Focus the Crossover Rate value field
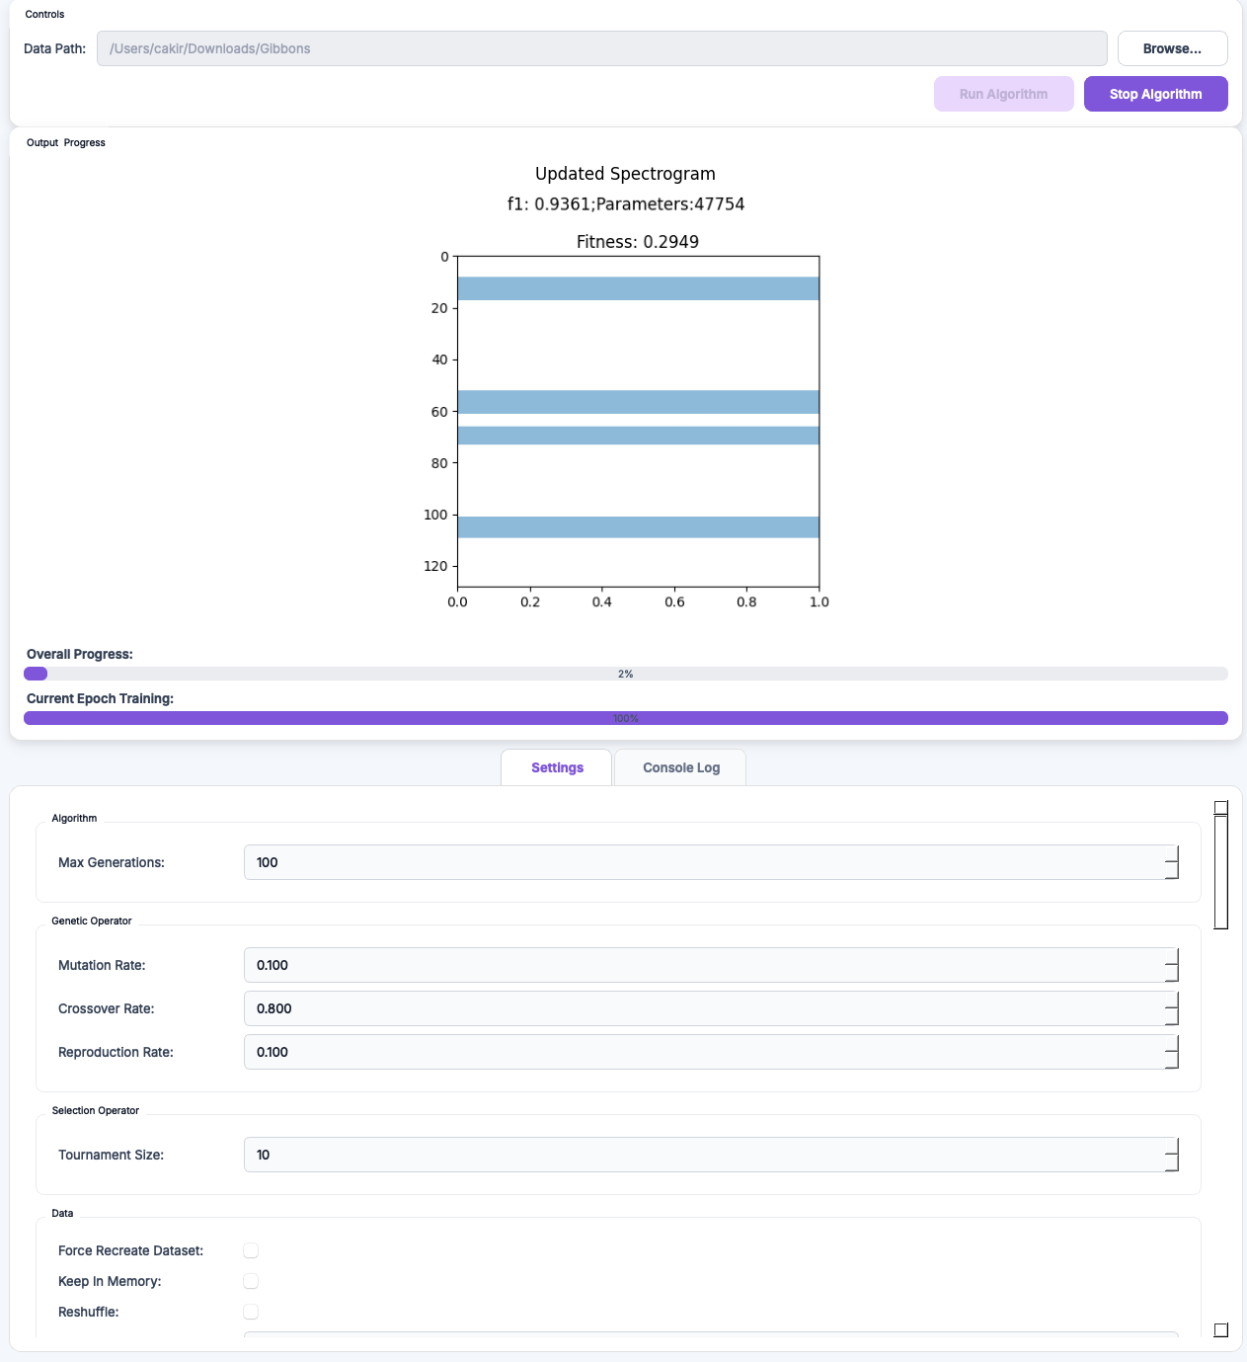1247x1362 pixels. click(704, 1008)
